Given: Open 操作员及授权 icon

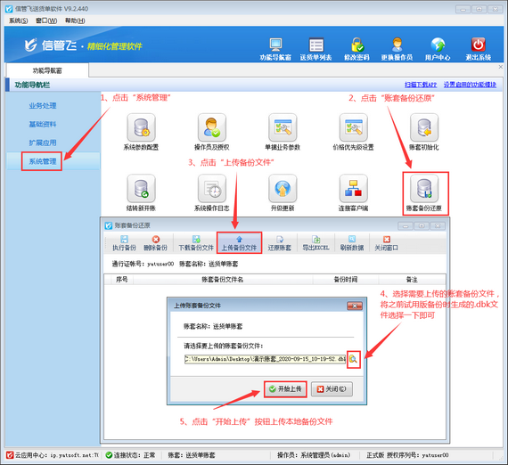Looking at the screenshot, I should point(212,127).
